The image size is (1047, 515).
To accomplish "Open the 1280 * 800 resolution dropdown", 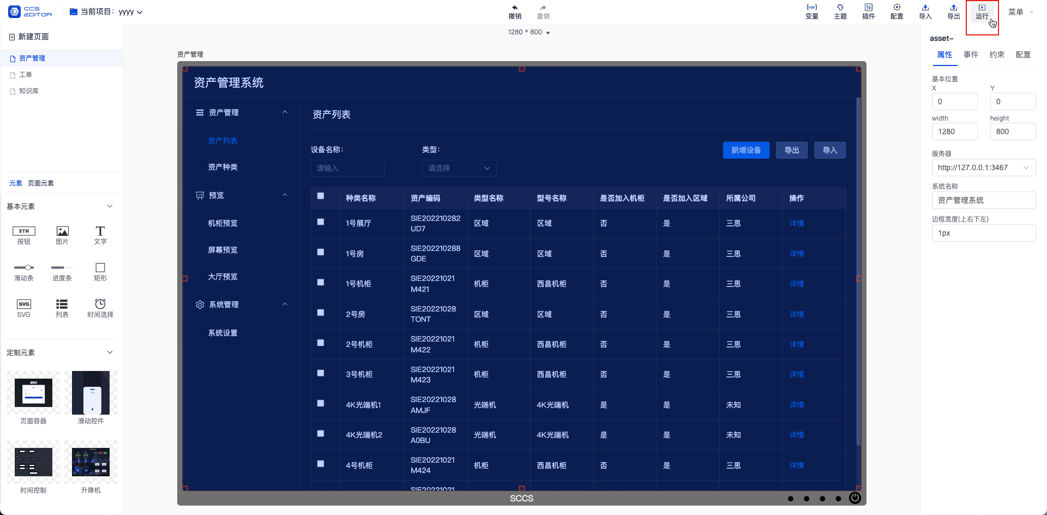I will click(x=529, y=32).
